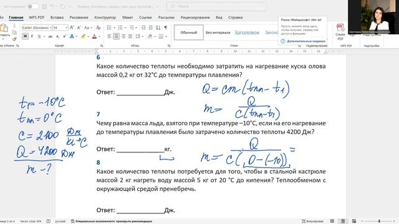This screenshot has height=224, width=399.
Task: Open the Главная ribbon tab
Action: pyautogui.click(x=16, y=17)
